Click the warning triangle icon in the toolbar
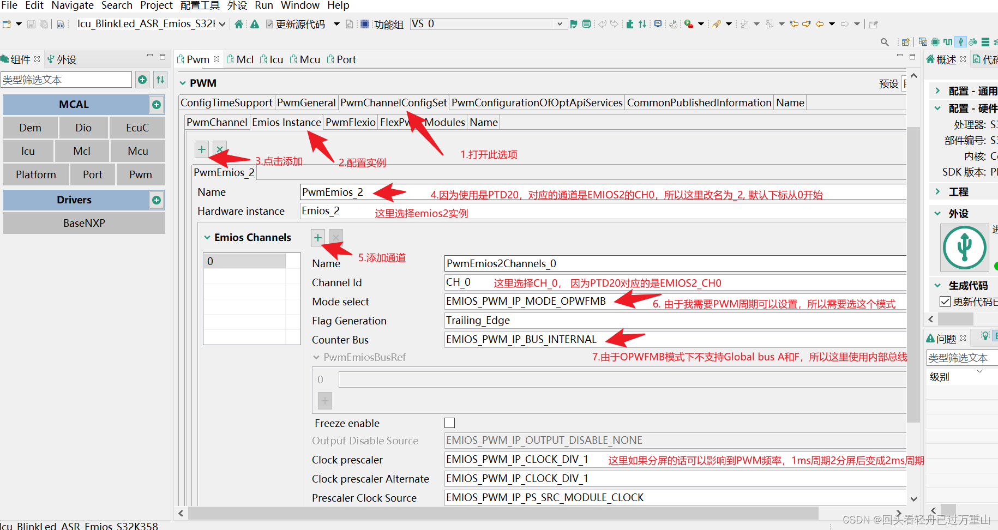Image resolution: width=998 pixels, height=530 pixels. pos(254,24)
